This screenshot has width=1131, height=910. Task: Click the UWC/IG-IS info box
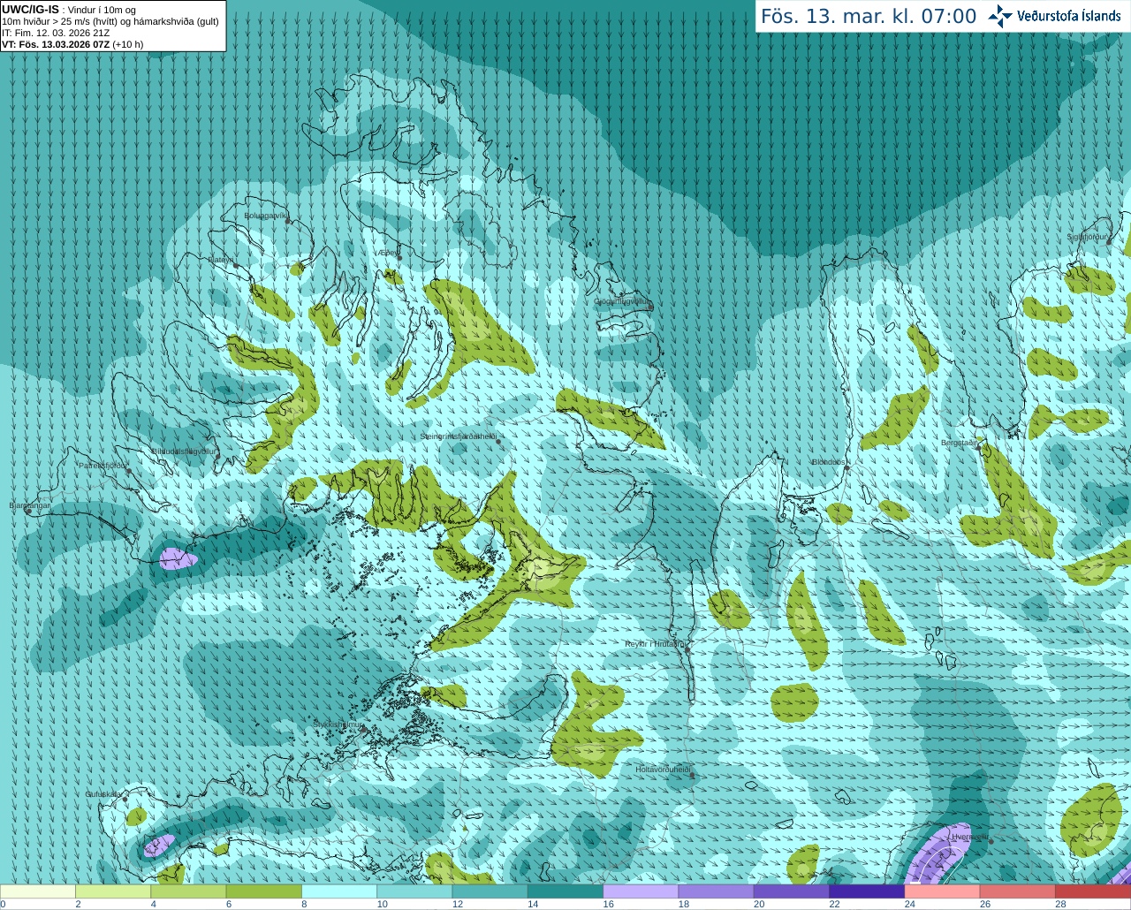pyautogui.click(x=113, y=27)
